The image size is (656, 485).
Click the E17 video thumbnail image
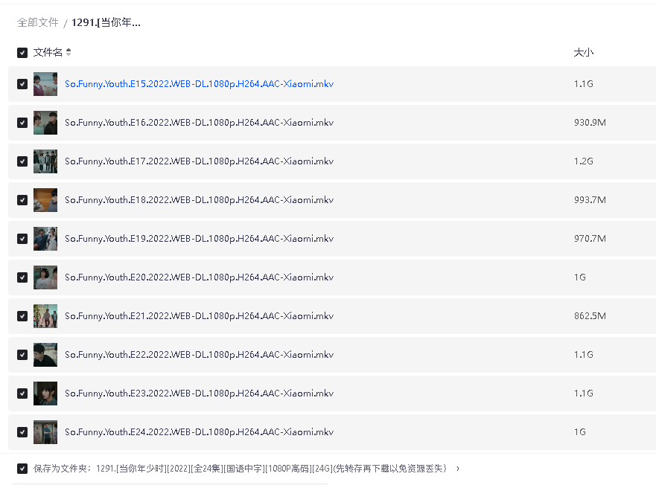click(45, 161)
